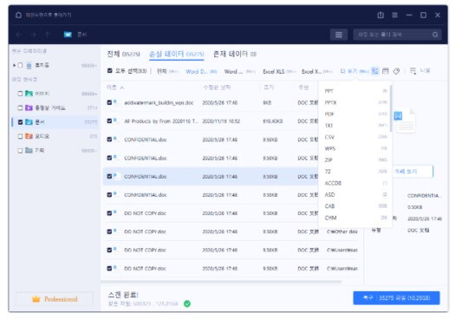This screenshot has height=319, width=462.
Task: Check the other (기타) checkbox
Action: pyautogui.click(x=20, y=151)
